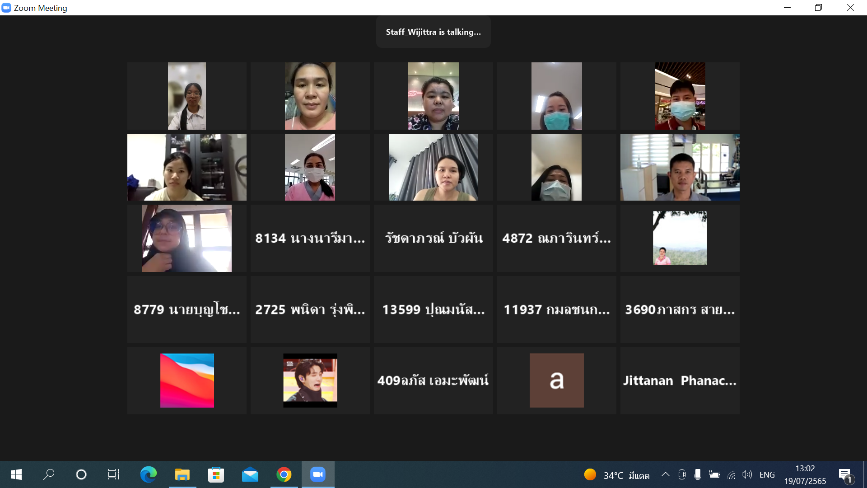Screen dimensions: 867x488
Task: Open the Wi-Fi network icon
Action: (732, 474)
